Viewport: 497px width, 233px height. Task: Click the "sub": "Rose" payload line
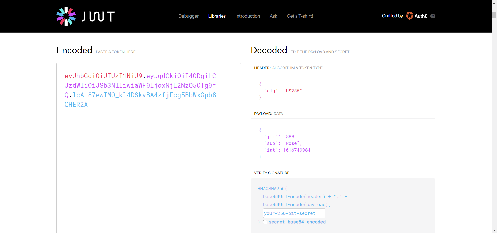point(283,143)
